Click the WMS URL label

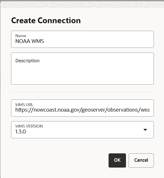(x=24, y=105)
